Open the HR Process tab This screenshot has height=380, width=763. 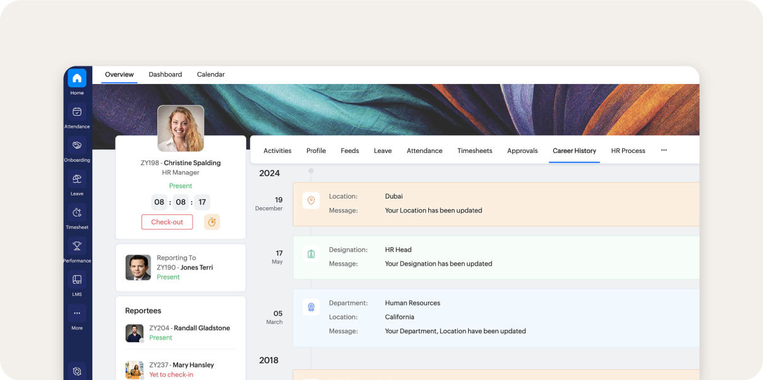628,150
